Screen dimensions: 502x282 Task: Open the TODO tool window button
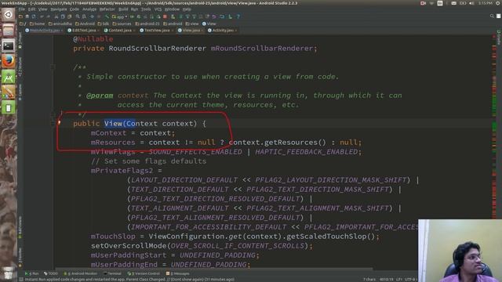click(x=51, y=273)
